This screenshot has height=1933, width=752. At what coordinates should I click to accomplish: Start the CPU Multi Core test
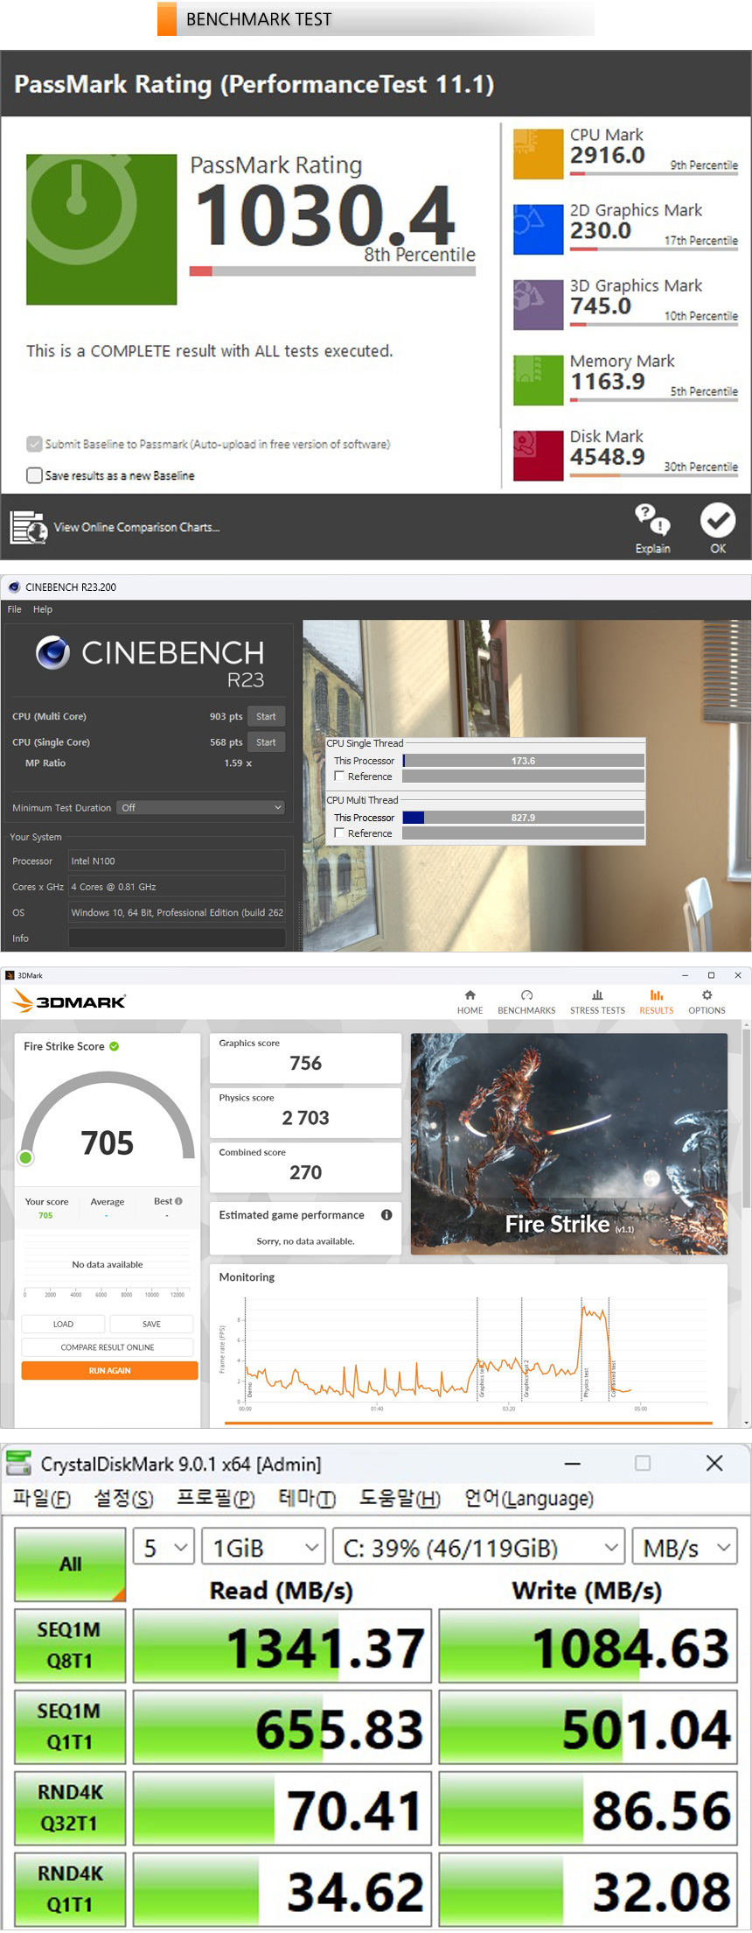click(266, 716)
